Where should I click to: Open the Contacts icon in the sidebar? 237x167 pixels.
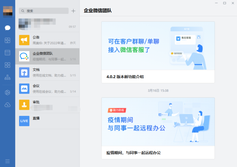click(8, 40)
